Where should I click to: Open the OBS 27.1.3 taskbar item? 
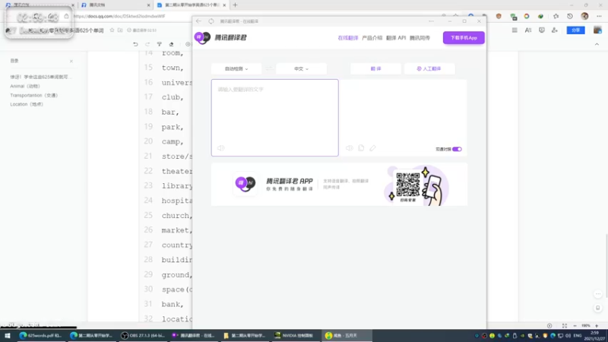143,335
